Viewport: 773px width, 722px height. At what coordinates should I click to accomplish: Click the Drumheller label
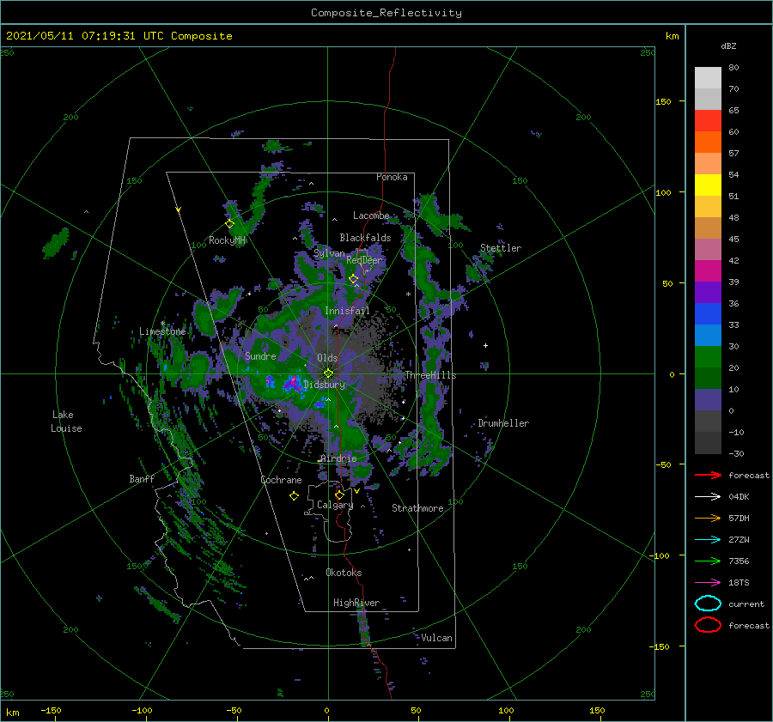(x=503, y=423)
